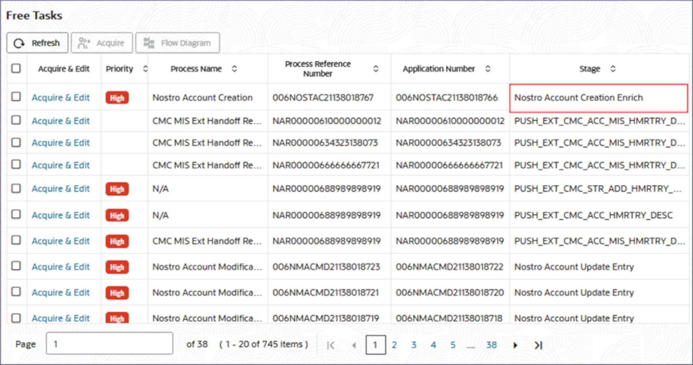Image resolution: width=693 pixels, height=365 pixels.
Task: Check the Nostro Account Creation row checkbox
Action: [16, 97]
